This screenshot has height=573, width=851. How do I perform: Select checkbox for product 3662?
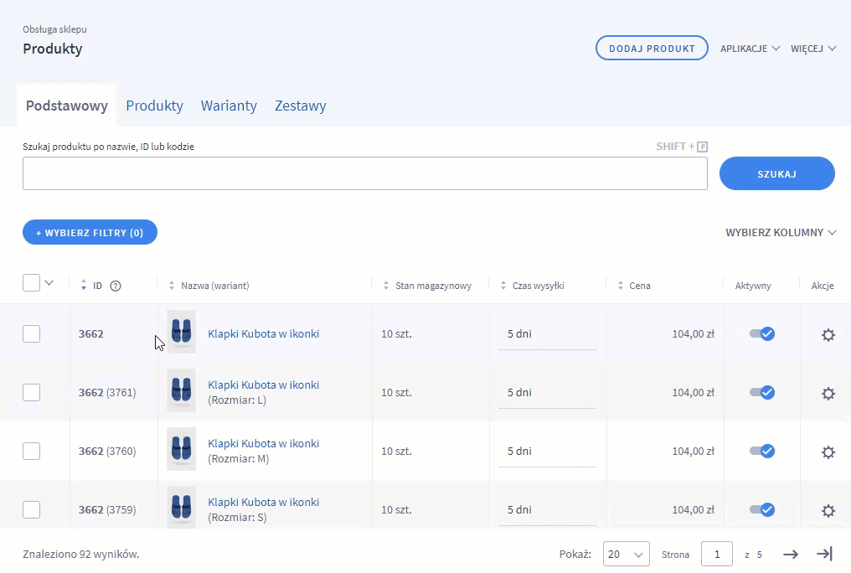(x=32, y=333)
